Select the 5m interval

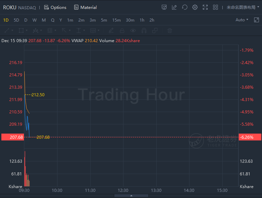point(104,20)
